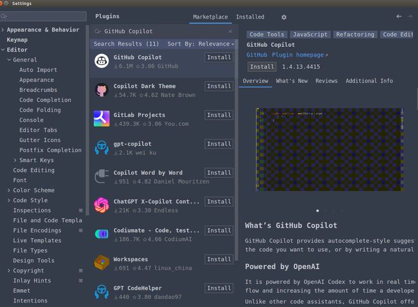Click the project-level icon beside Inlay Hints
The height and width of the screenshot is (307, 418).
[81, 281]
